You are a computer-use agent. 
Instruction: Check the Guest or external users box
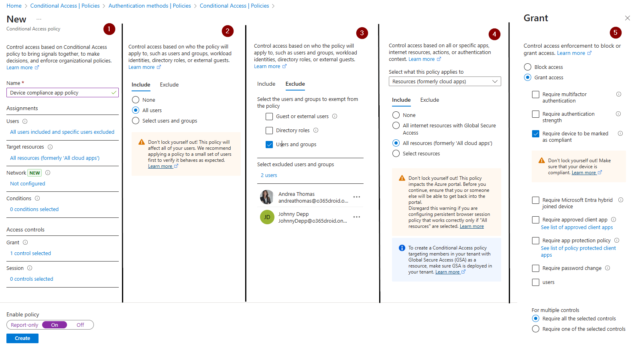(x=269, y=117)
